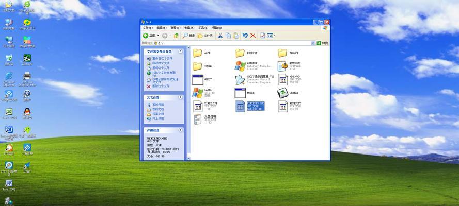Select the GHOST application file
The image size is (459, 206).
[x=198, y=79]
